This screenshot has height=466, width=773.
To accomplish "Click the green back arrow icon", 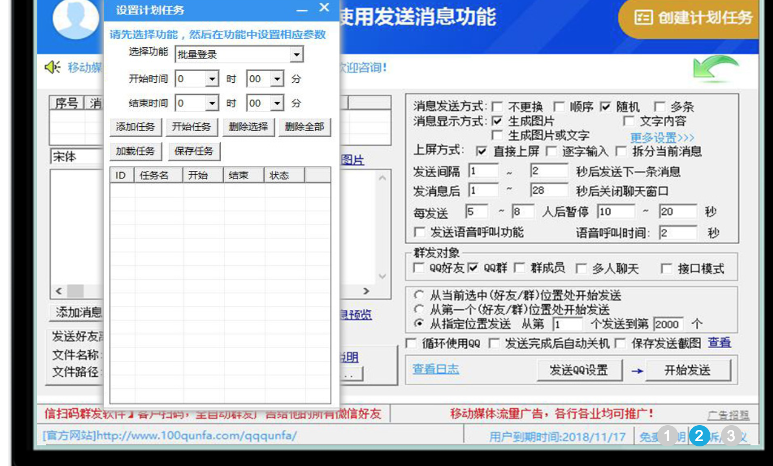I will pyautogui.click(x=715, y=69).
